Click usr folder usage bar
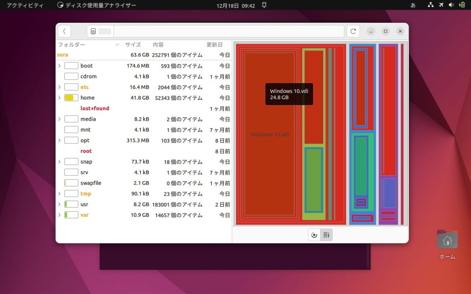Screen dimensions: 471x294 point(71,204)
